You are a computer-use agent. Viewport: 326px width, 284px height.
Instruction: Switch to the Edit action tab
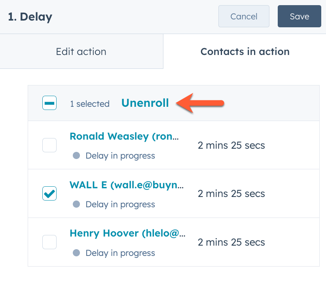(81, 51)
